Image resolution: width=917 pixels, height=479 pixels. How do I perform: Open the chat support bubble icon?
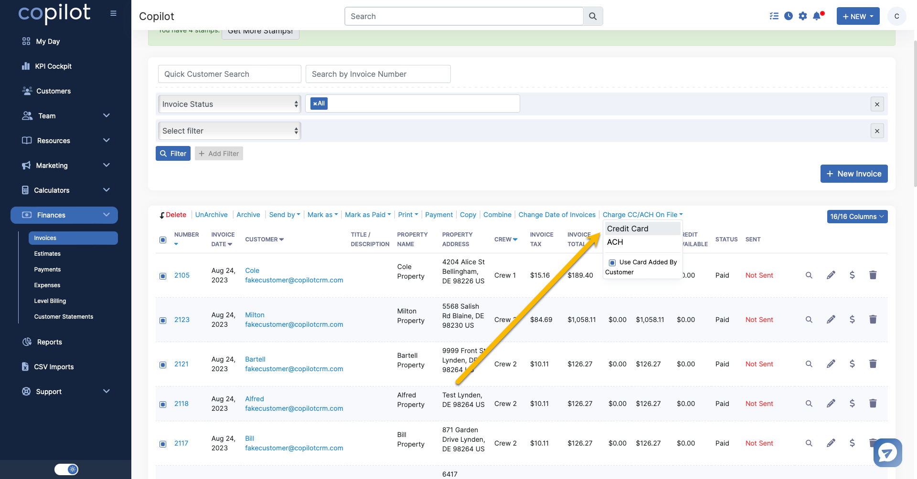pyautogui.click(x=887, y=452)
